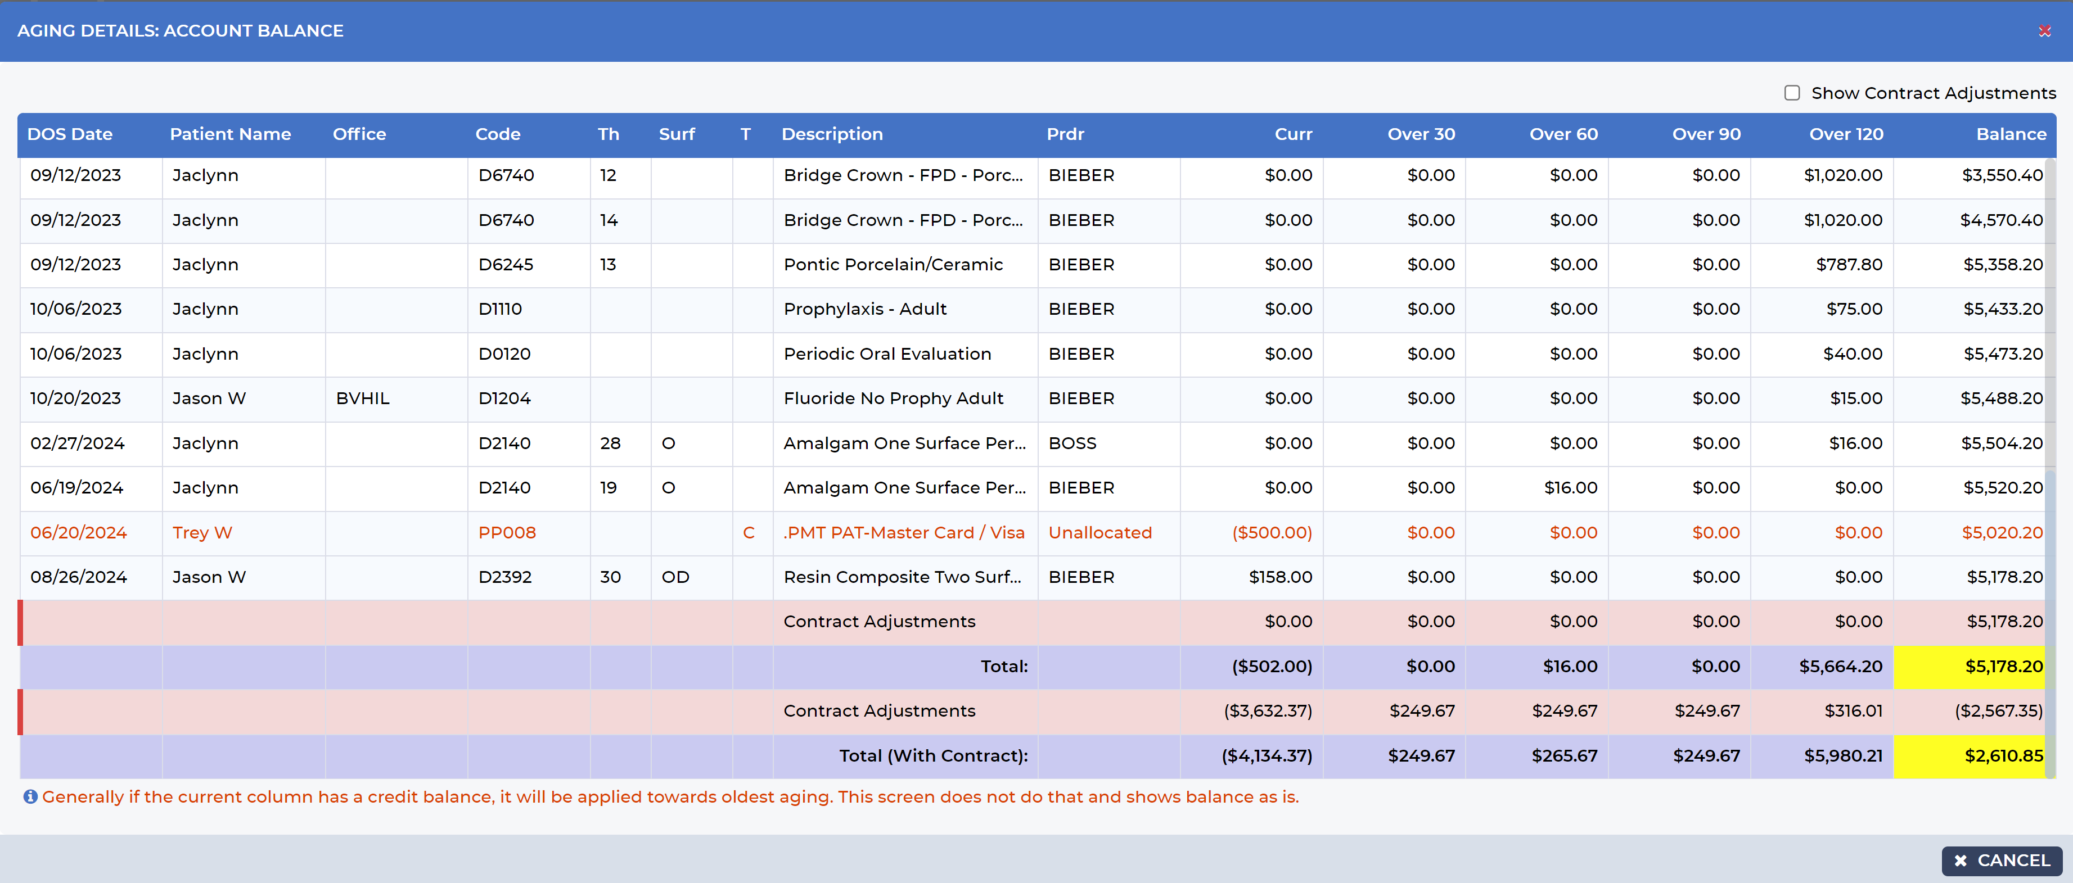Close the Aging Details dialog with red X
Viewport: 2073px width, 883px height.
(2045, 30)
